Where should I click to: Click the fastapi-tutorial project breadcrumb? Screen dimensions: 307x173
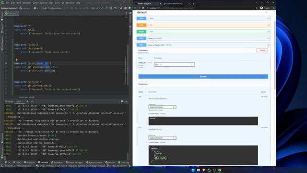(x=9, y=8)
